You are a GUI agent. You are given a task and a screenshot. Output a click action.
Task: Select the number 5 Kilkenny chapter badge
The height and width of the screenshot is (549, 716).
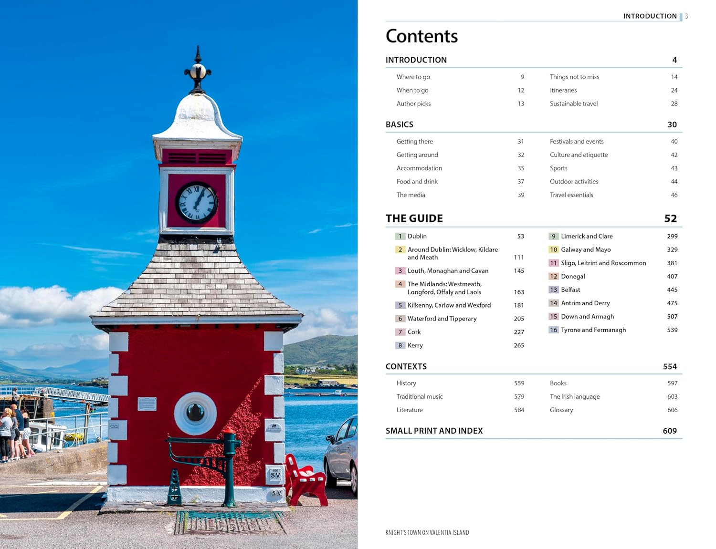[400, 305]
